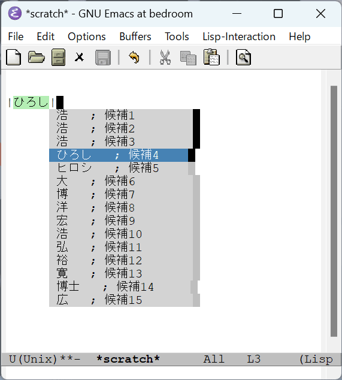Viewport: 342px width, 380px height.
Task: Minimize the Emacs window
Action: 237,14
